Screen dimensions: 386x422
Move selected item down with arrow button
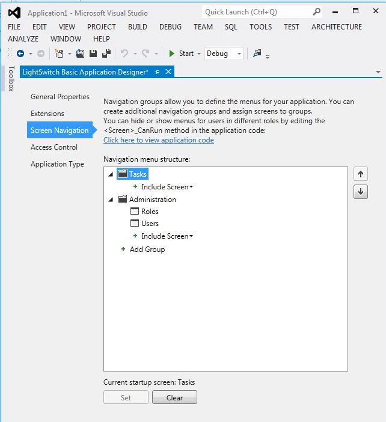(x=361, y=192)
